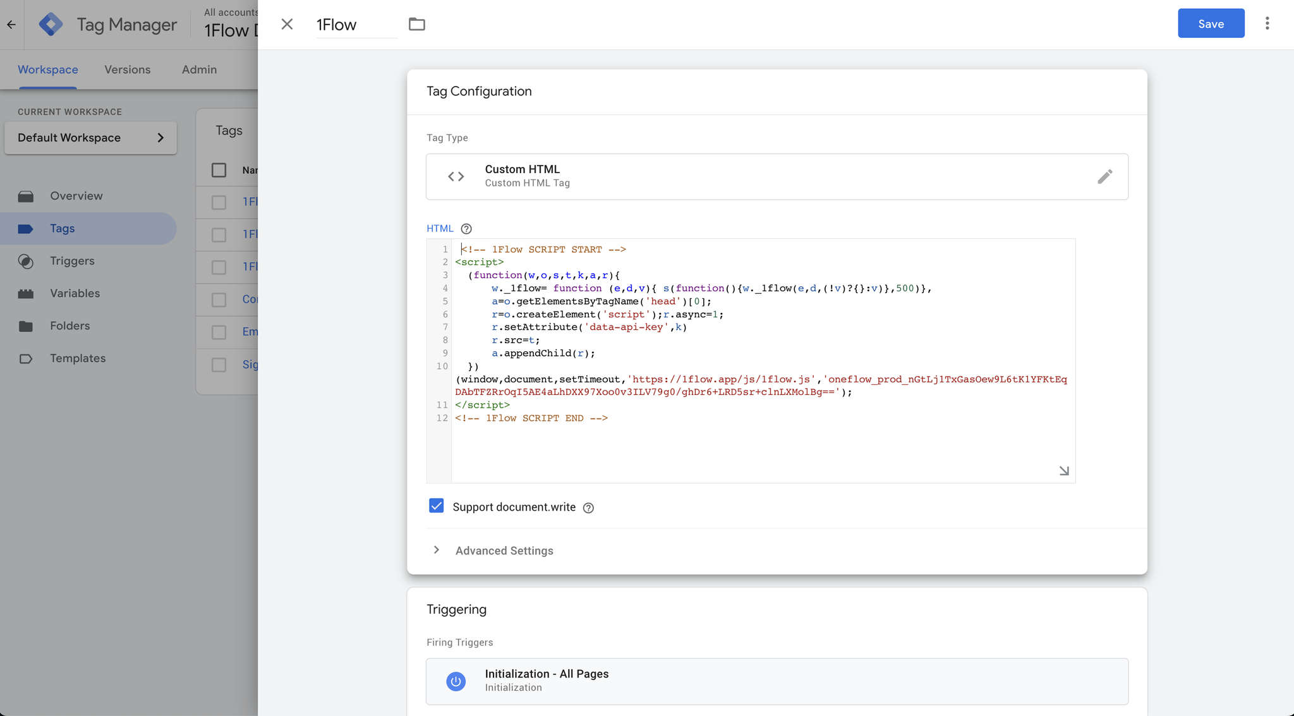Toggle the select-all tags header checkbox
The height and width of the screenshot is (716, 1294).
(x=219, y=170)
